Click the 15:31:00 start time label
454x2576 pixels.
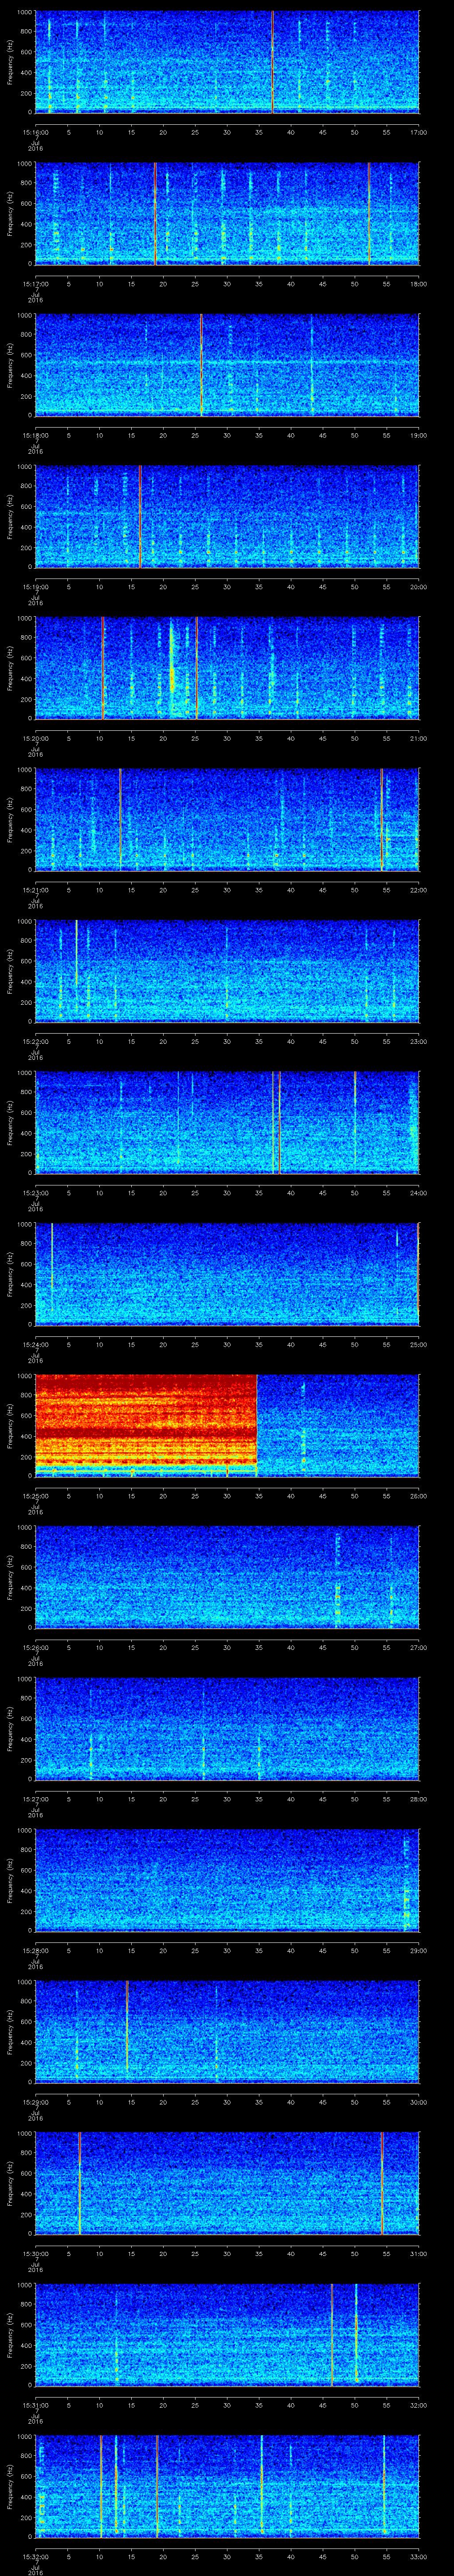coord(36,2405)
